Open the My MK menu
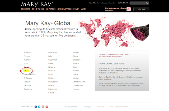Image resolution: width=169 pixels, height=111 pixels. (83, 9)
